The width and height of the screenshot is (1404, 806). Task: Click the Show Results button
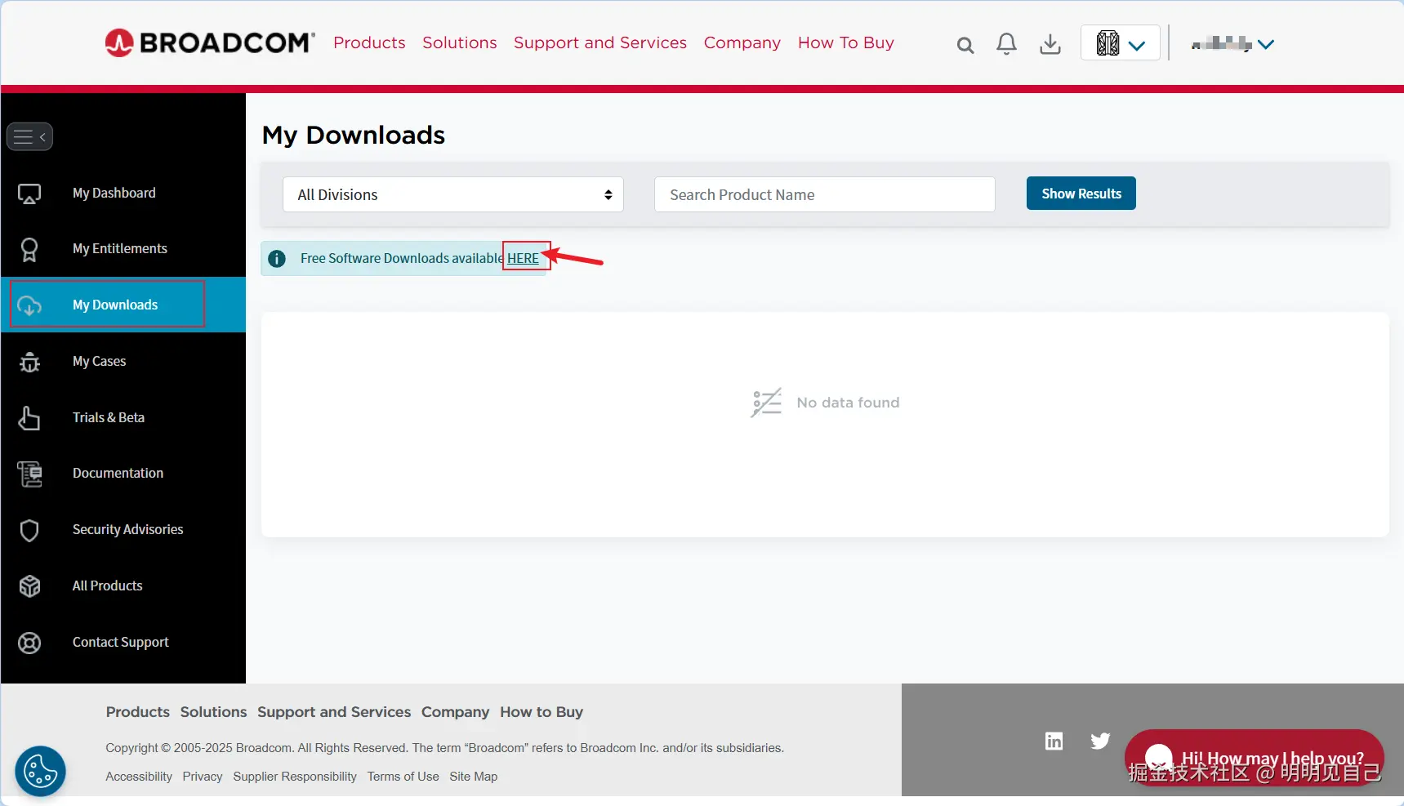(x=1081, y=194)
